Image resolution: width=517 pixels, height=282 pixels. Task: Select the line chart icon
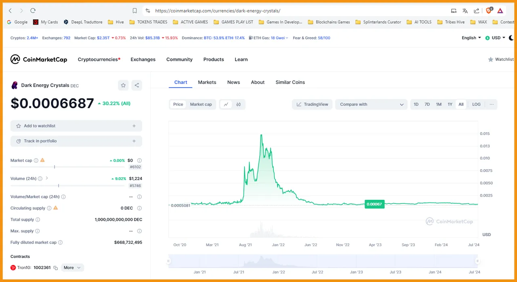tap(226, 104)
